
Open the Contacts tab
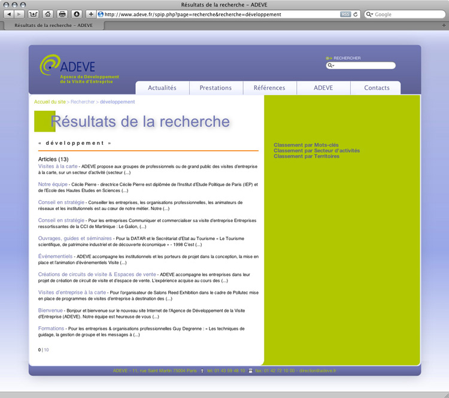[377, 88]
